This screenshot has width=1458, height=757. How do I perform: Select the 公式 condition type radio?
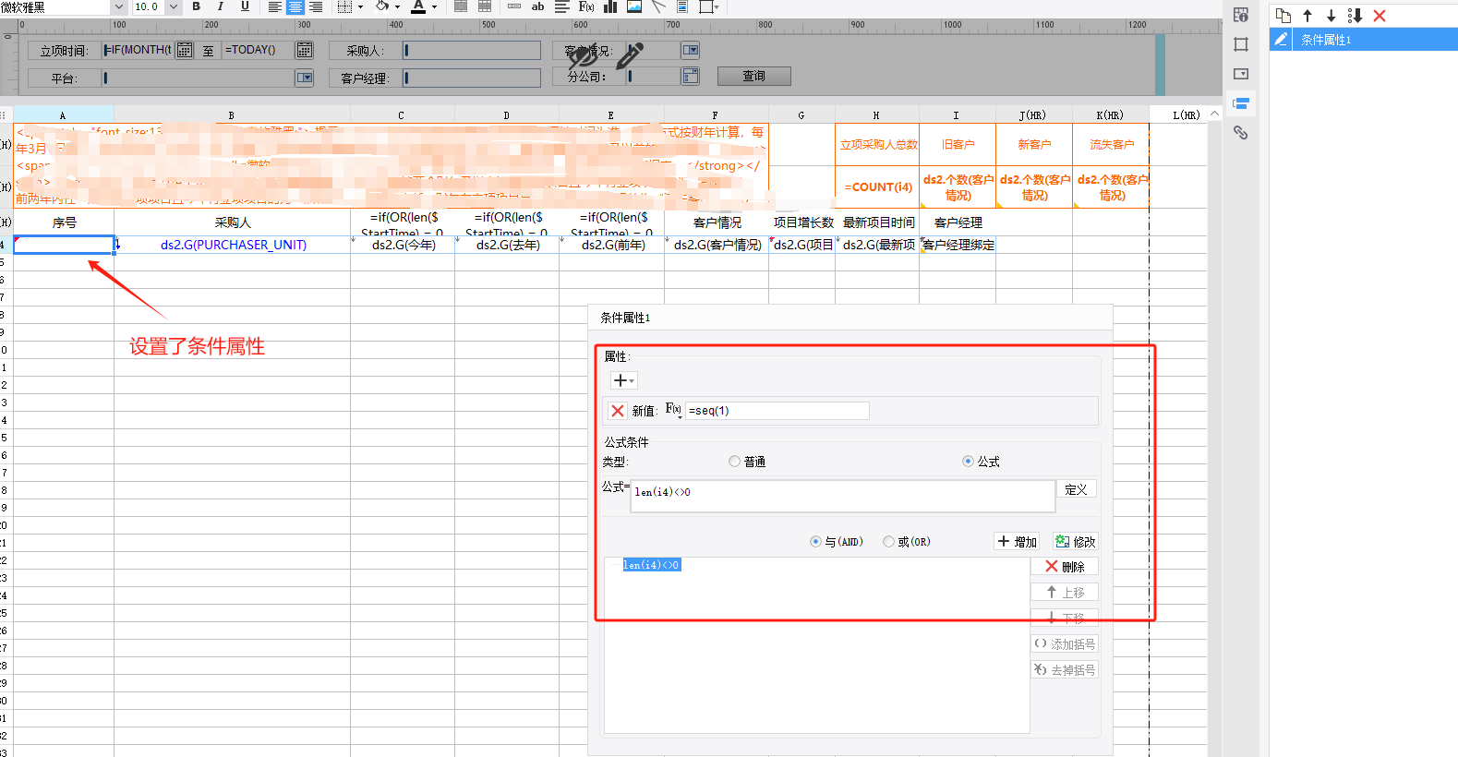tap(968, 462)
